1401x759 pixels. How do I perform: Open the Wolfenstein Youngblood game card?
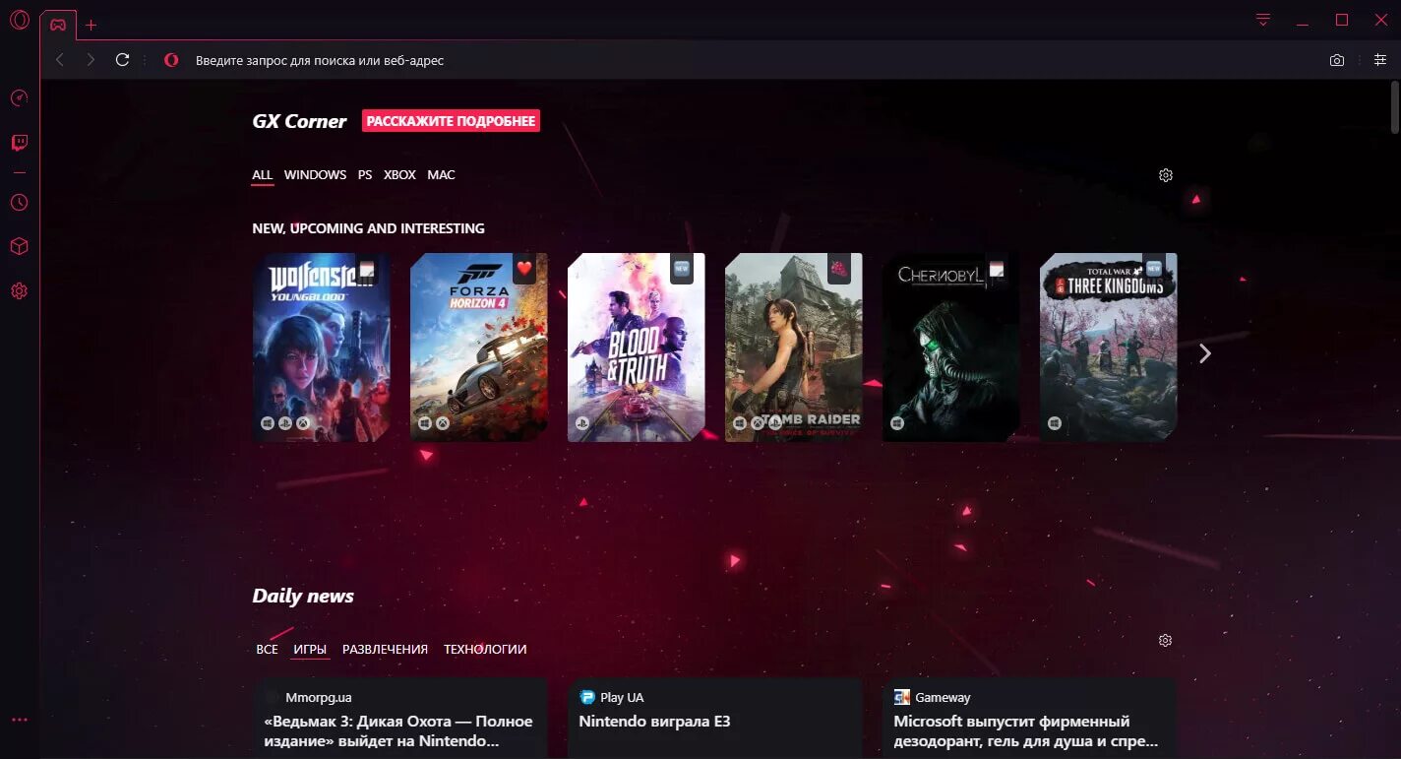[322, 348]
